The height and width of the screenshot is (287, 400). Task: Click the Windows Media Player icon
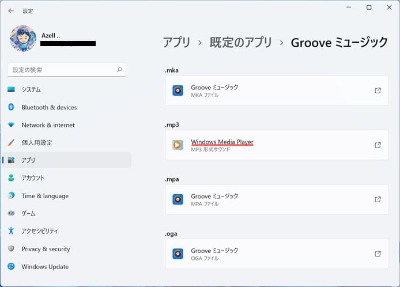(x=178, y=145)
